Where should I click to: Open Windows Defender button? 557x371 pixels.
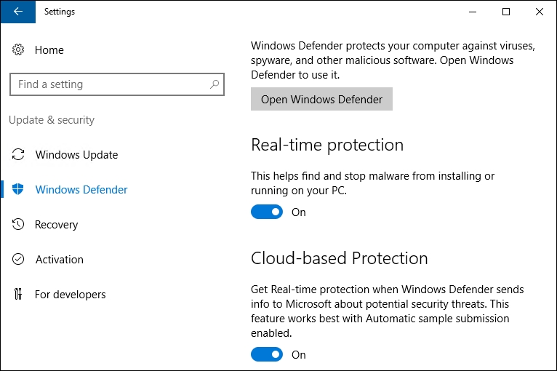[321, 99]
